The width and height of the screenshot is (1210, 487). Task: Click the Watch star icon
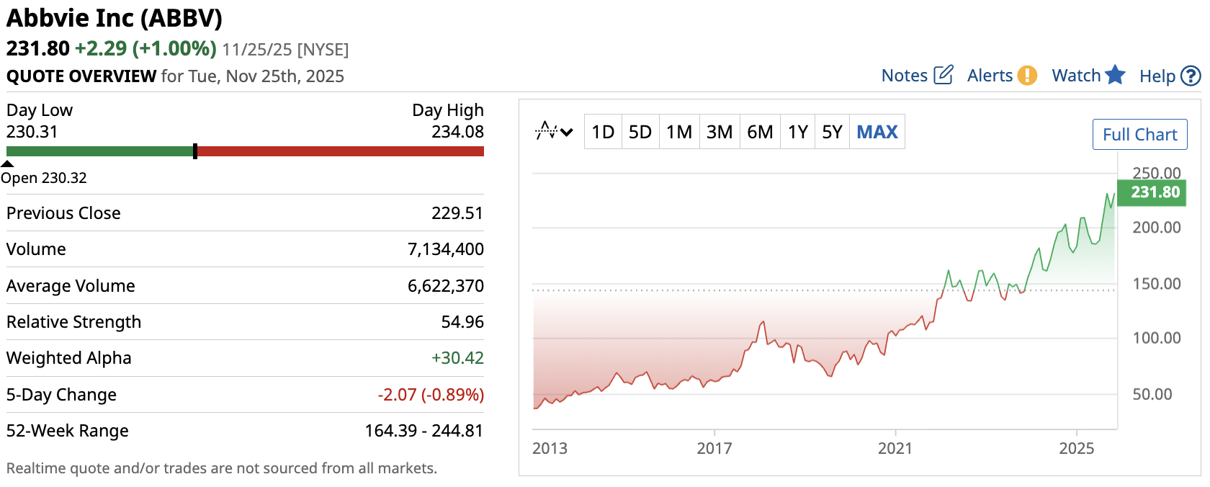click(x=1115, y=75)
